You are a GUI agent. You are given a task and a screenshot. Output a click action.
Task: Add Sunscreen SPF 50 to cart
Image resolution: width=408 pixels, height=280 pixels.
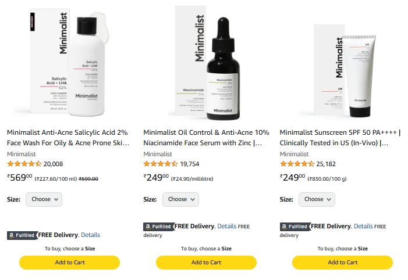[342, 263]
